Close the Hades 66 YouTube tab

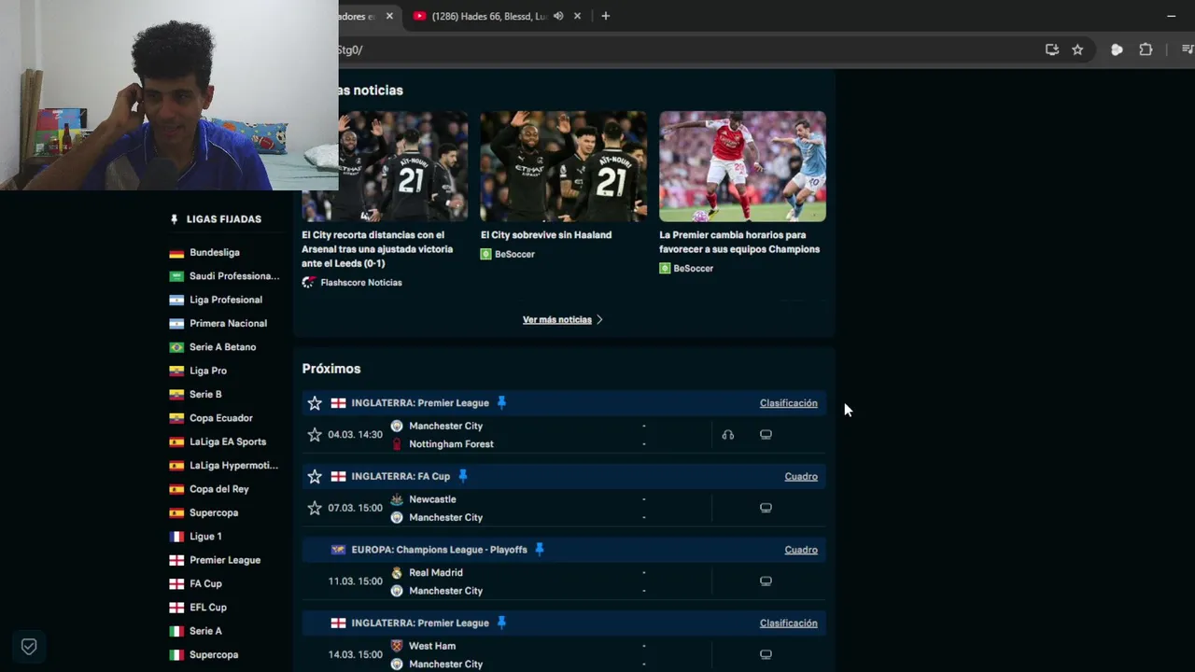(577, 16)
